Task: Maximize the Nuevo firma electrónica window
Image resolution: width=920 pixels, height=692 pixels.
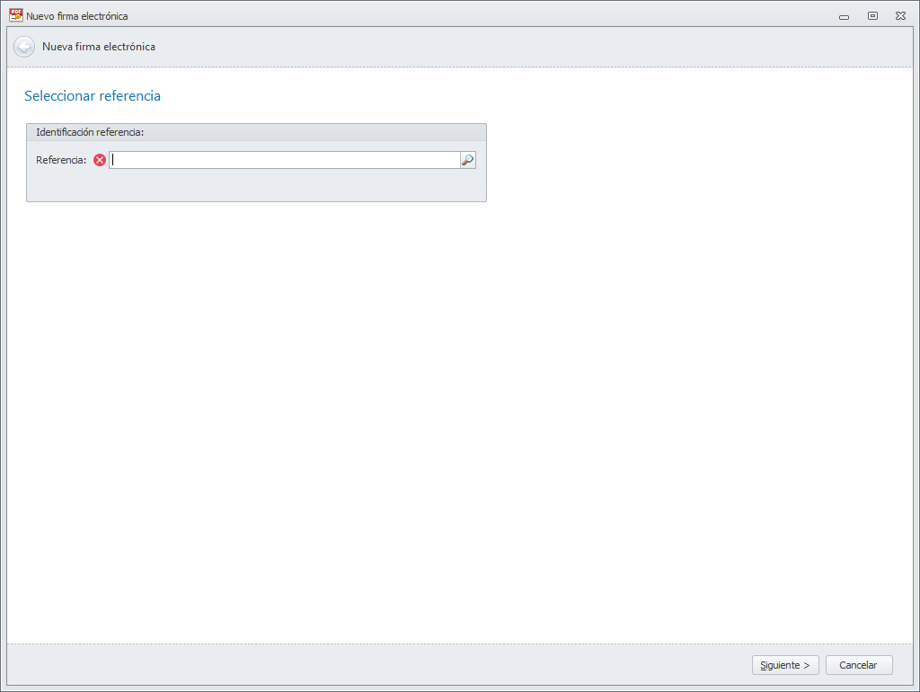Action: click(872, 16)
